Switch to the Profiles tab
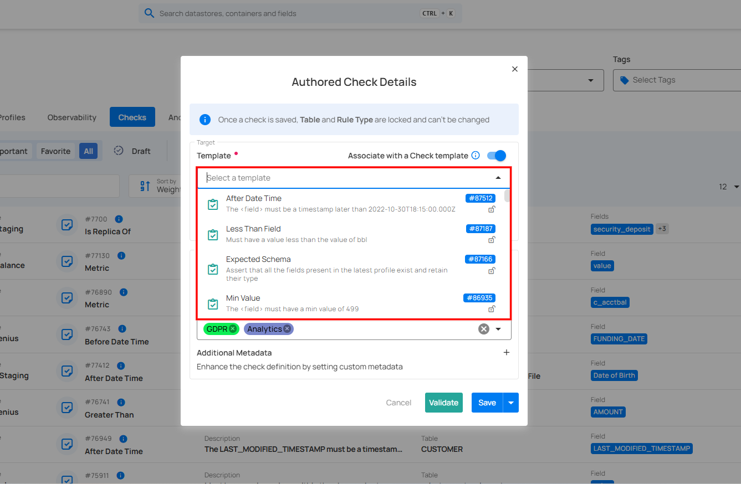 pyautogui.click(x=12, y=117)
